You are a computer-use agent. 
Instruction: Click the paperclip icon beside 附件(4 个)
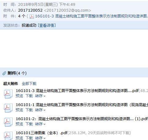(x=4, y=73)
